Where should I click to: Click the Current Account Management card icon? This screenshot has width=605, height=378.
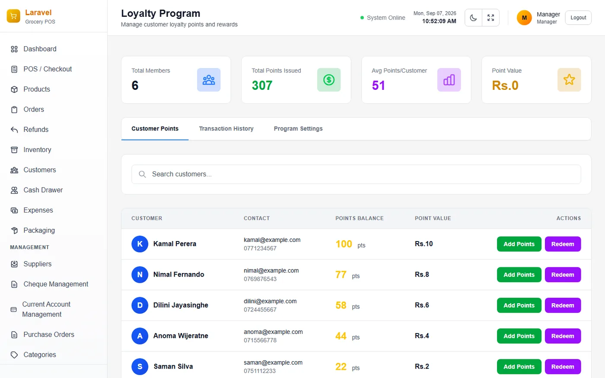pos(13,310)
